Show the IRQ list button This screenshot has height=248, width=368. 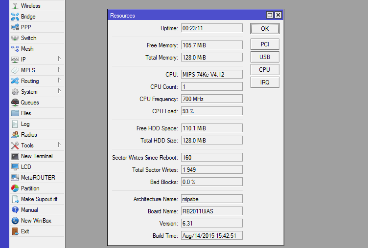(264, 83)
